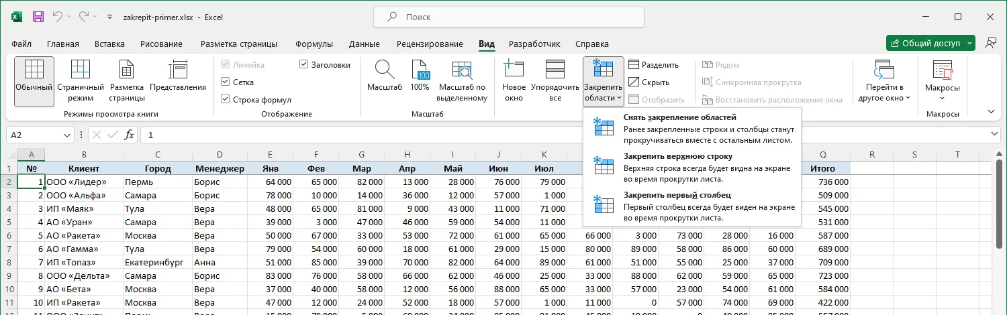Select cell ООО «Лидер»
Image resolution: width=1007 pixels, height=315 pixels.
(x=84, y=182)
